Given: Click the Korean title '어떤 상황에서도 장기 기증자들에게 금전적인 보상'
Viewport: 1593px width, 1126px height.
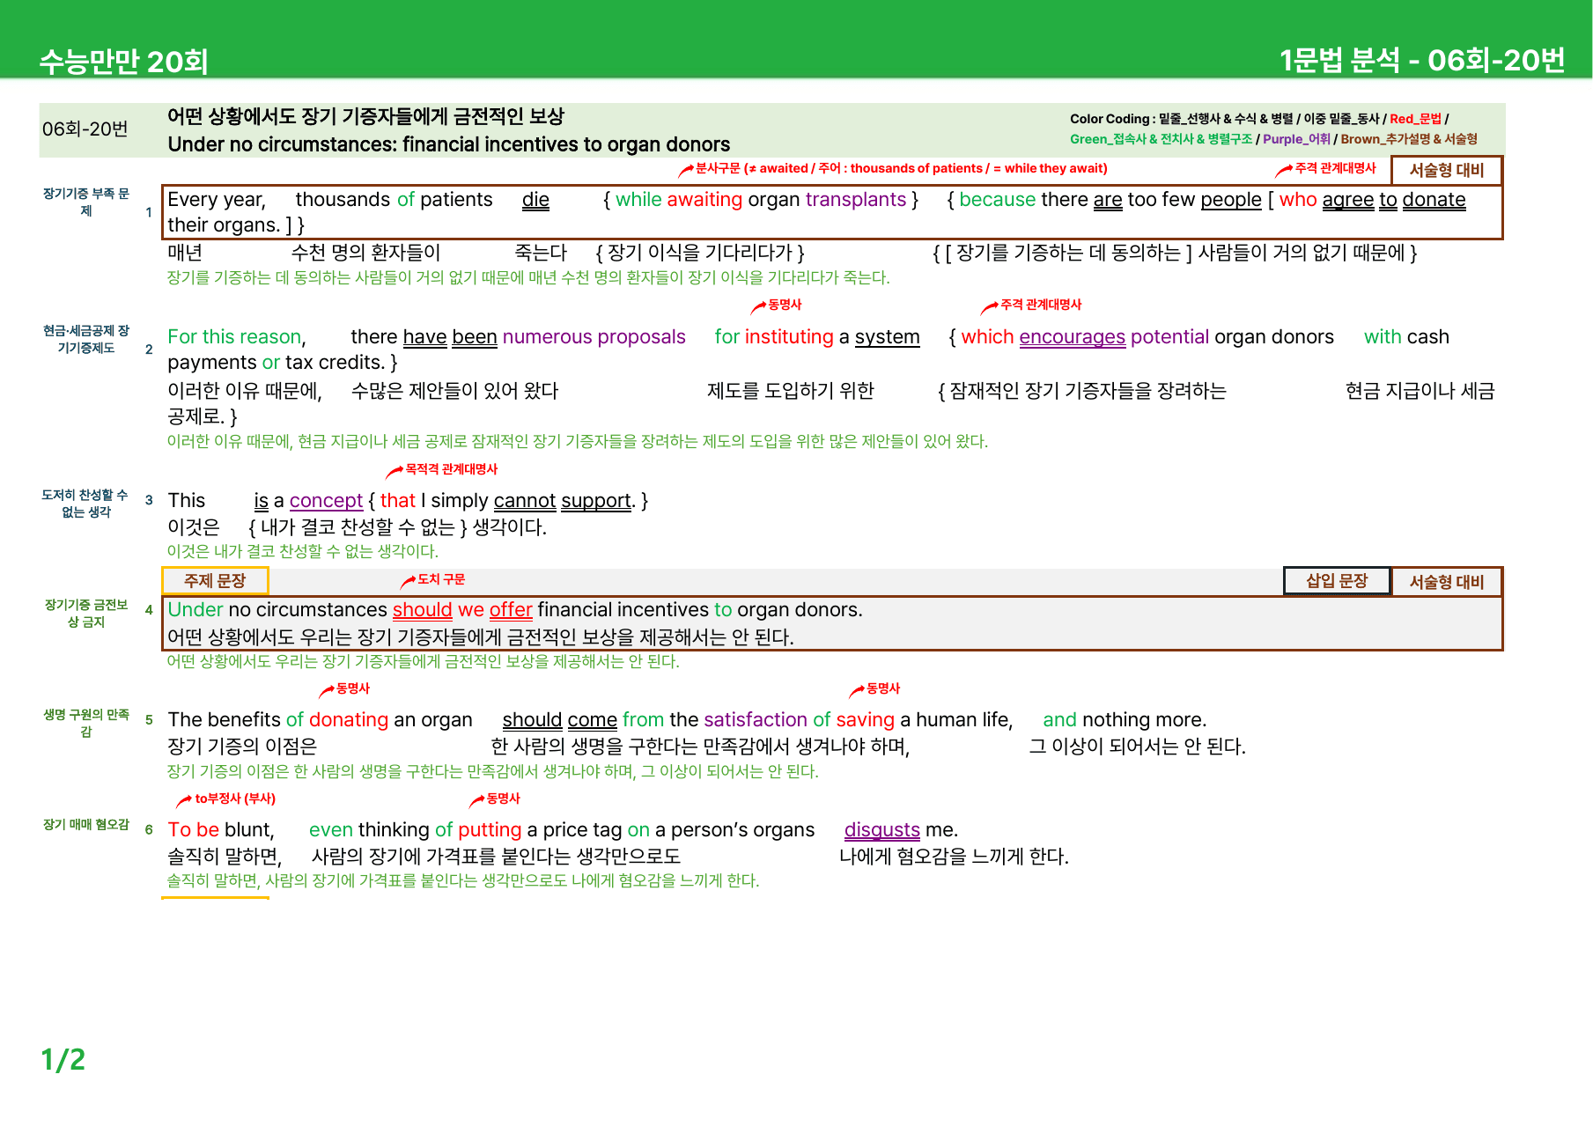Looking at the screenshot, I should click(x=365, y=116).
